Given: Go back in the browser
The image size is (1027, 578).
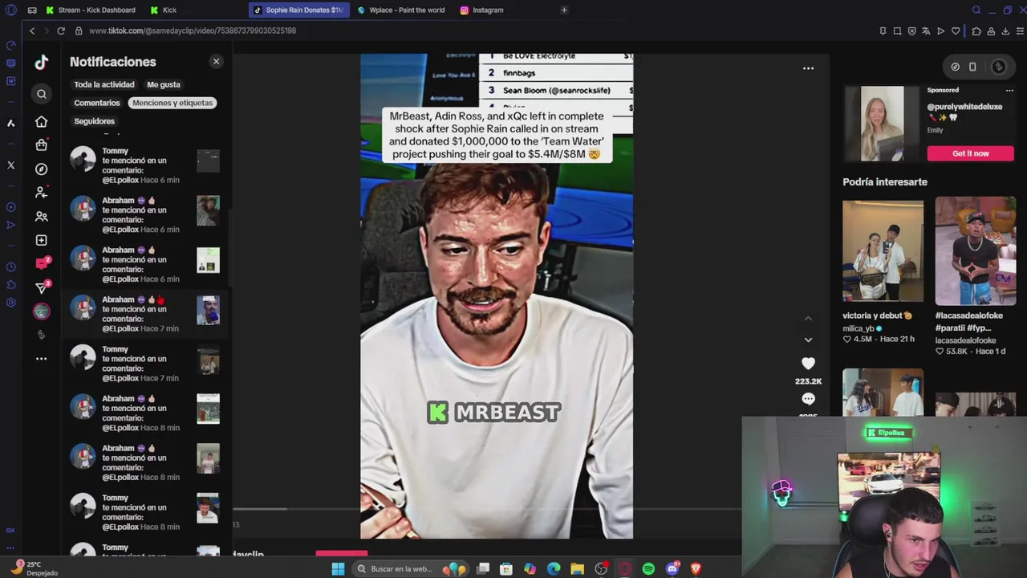Looking at the screenshot, I should coord(32,31).
